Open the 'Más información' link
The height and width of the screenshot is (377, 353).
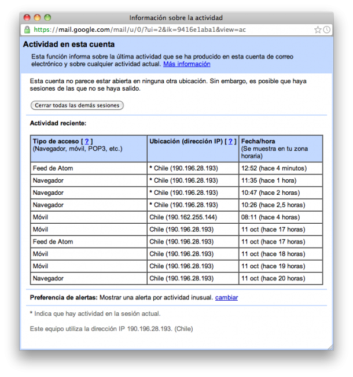point(186,64)
